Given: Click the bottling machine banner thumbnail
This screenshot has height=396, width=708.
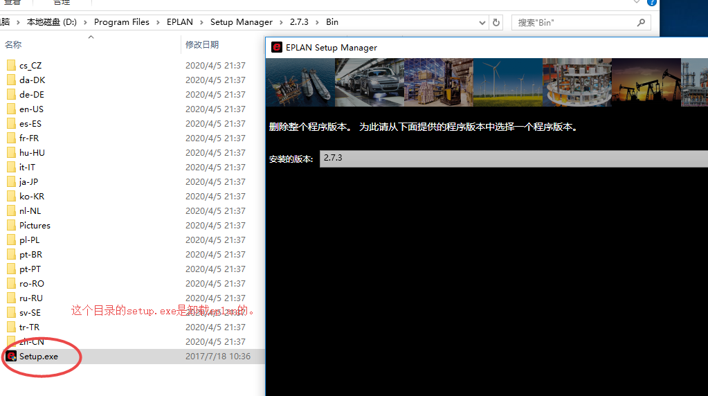Looking at the screenshot, I should [x=577, y=82].
